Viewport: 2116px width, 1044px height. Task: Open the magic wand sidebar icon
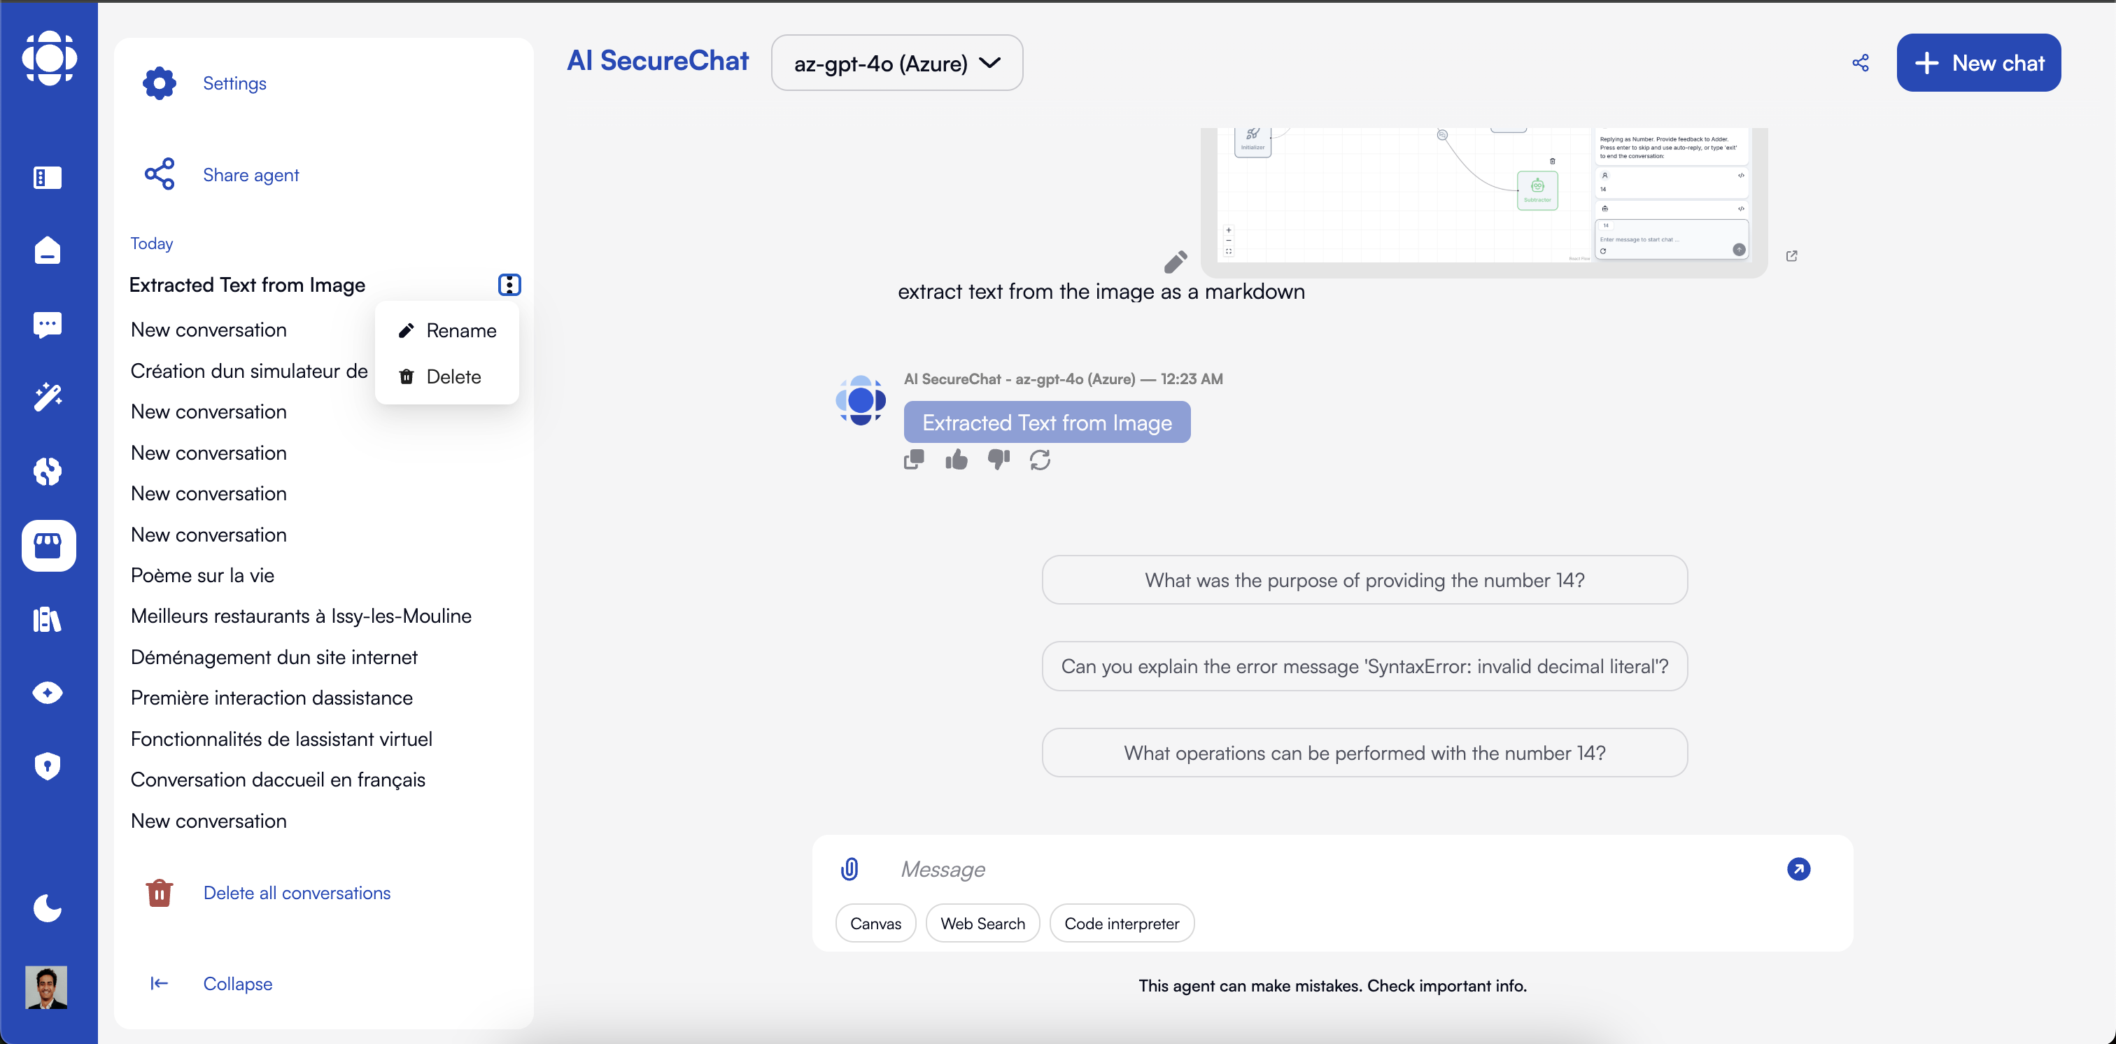(x=48, y=397)
